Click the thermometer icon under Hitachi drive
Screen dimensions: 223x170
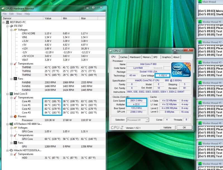click(15, 154)
